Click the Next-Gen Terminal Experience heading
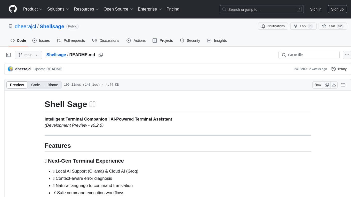 [84, 161]
